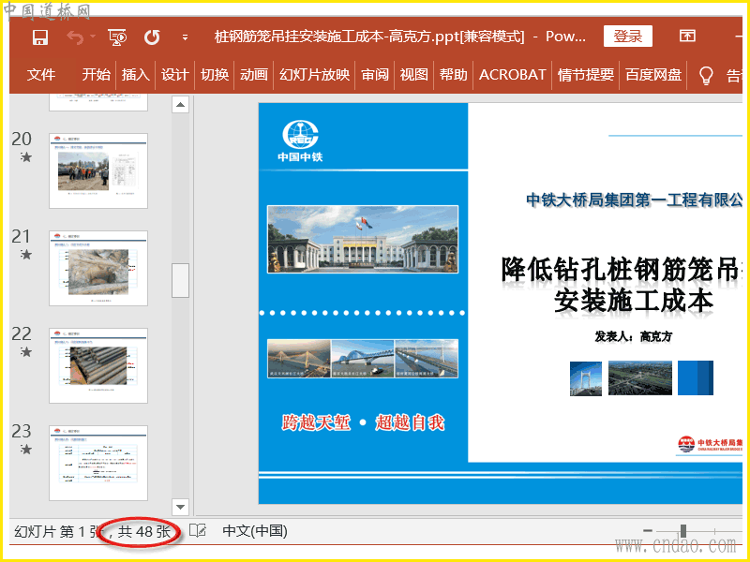Click the accessibility/notes icon in status bar
750x562 pixels.
(x=197, y=531)
